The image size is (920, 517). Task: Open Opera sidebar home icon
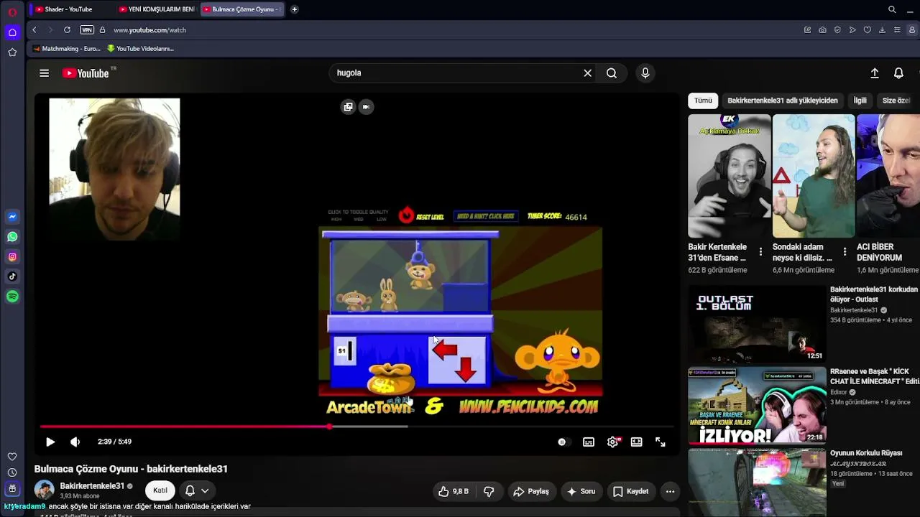click(x=12, y=32)
